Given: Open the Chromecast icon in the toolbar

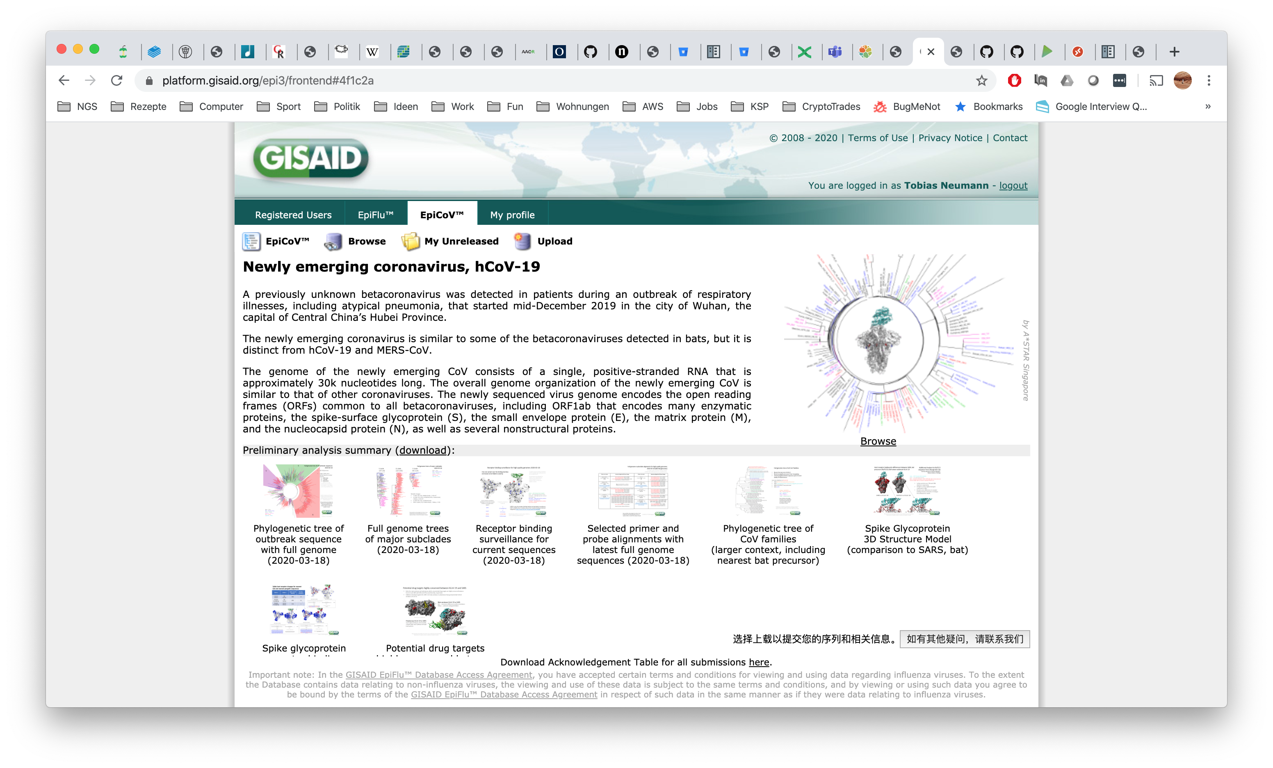Looking at the screenshot, I should [1157, 81].
